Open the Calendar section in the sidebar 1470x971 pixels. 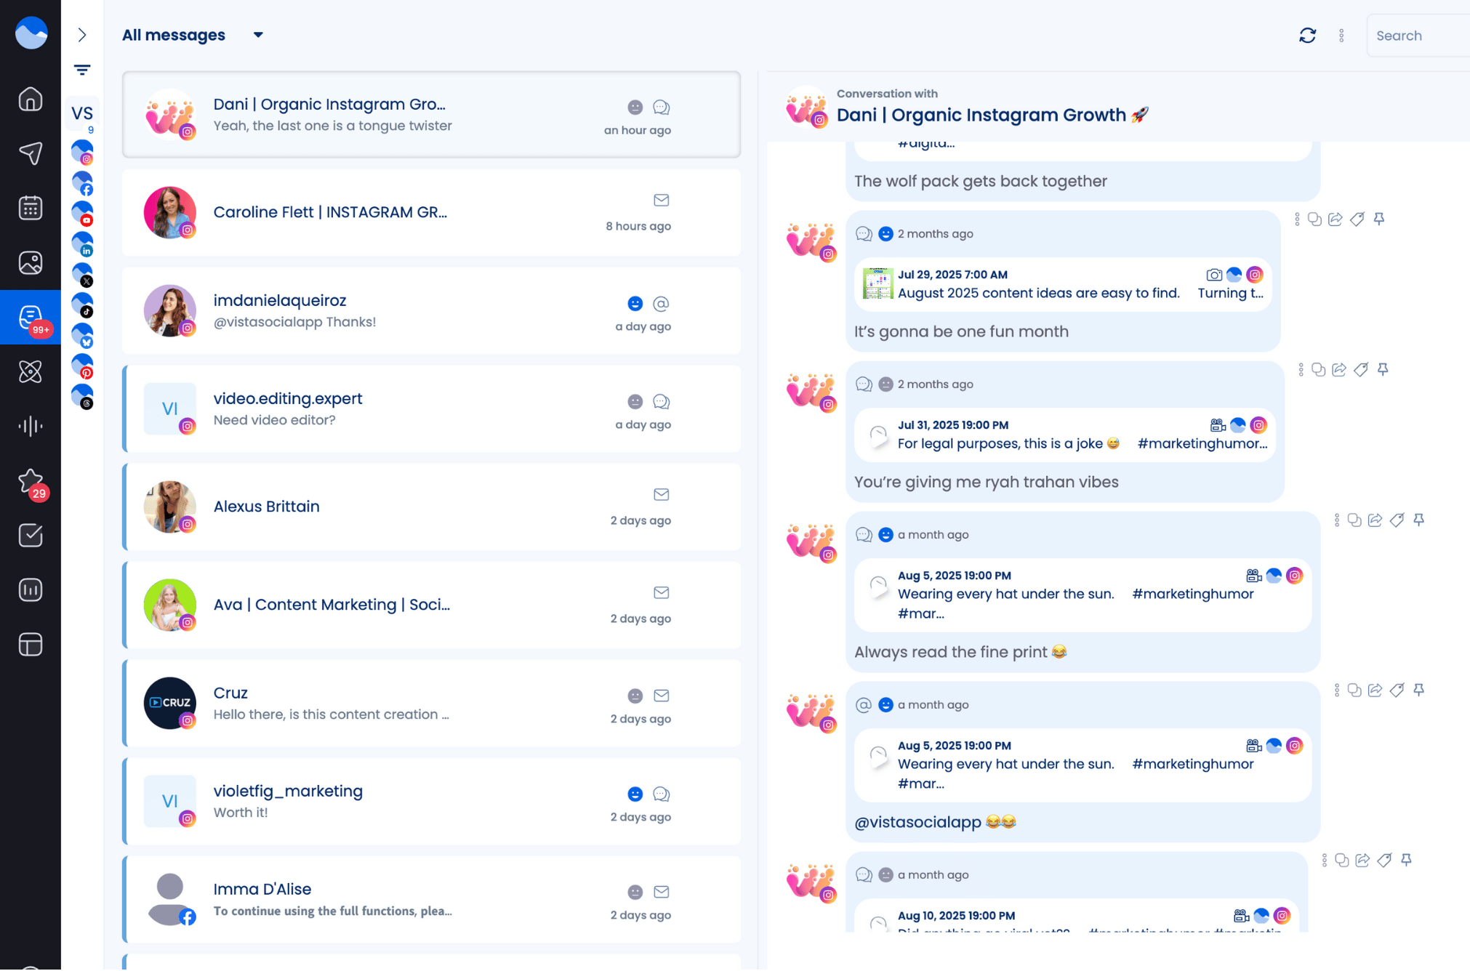pos(30,208)
